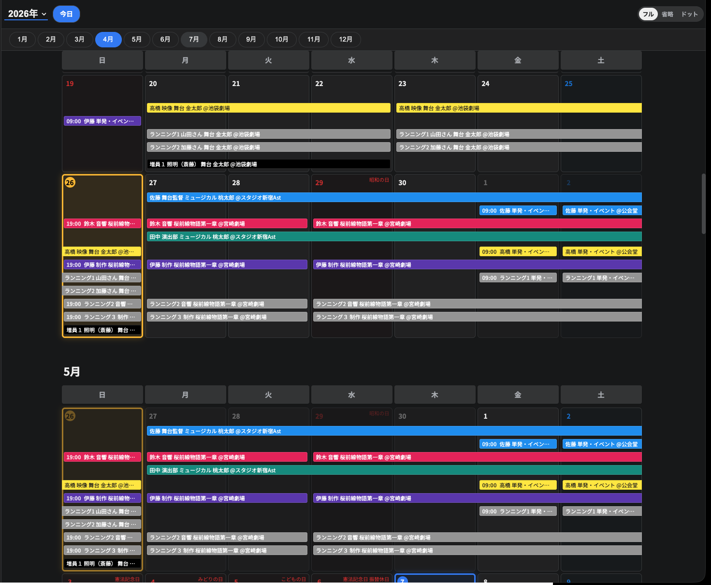Screen dimensions: 711x585
Task: Open yellow 高橋 映像 舞台 金太郎 bar starting April 23
Action: pyautogui.click(x=519, y=108)
